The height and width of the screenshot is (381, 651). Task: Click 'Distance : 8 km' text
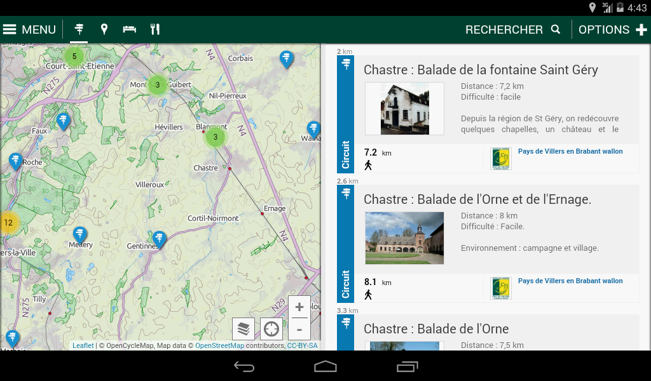489,215
